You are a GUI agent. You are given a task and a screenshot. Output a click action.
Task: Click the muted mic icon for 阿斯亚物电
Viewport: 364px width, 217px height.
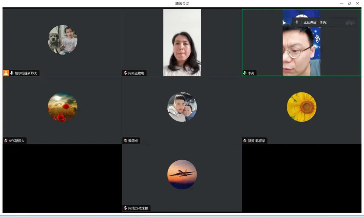click(125, 73)
